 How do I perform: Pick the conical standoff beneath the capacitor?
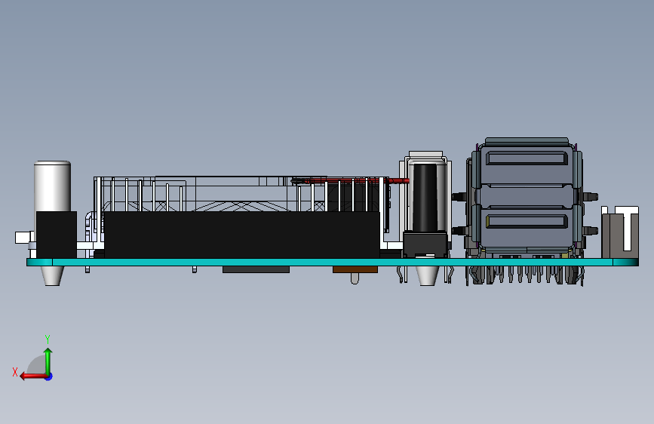click(x=52, y=276)
